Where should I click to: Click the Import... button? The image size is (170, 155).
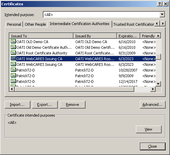click(x=17, y=105)
